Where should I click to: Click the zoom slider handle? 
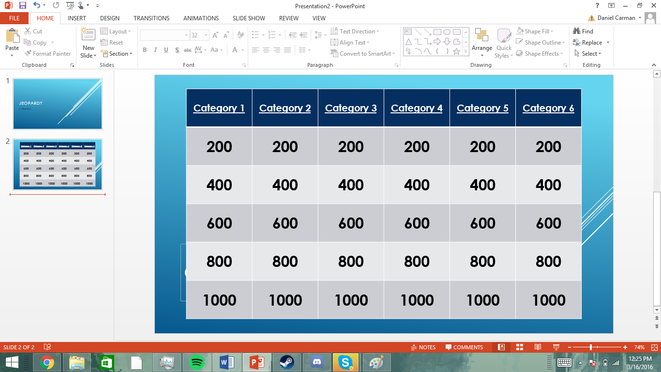click(591, 347)
